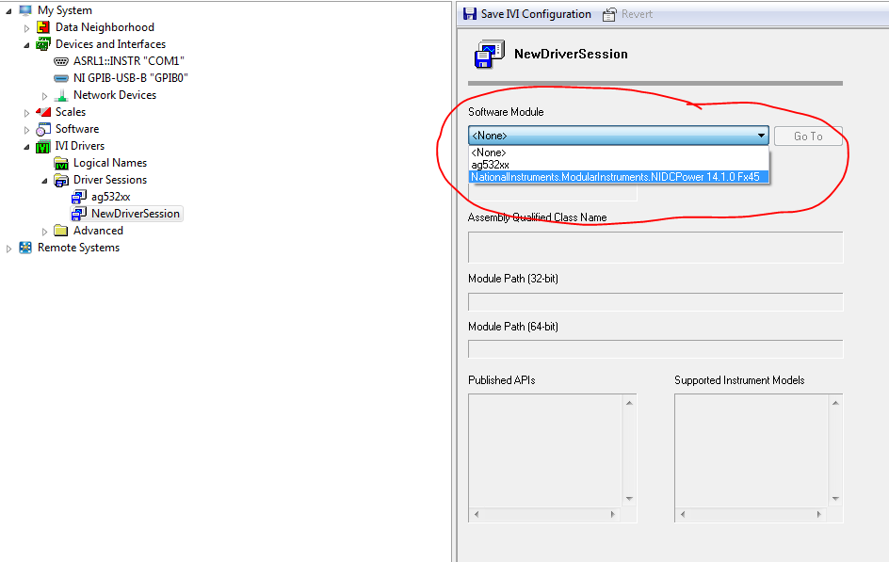Click the NI GPIB-USB-B device icon
This screenshot has height=562, width=889.
60,78
